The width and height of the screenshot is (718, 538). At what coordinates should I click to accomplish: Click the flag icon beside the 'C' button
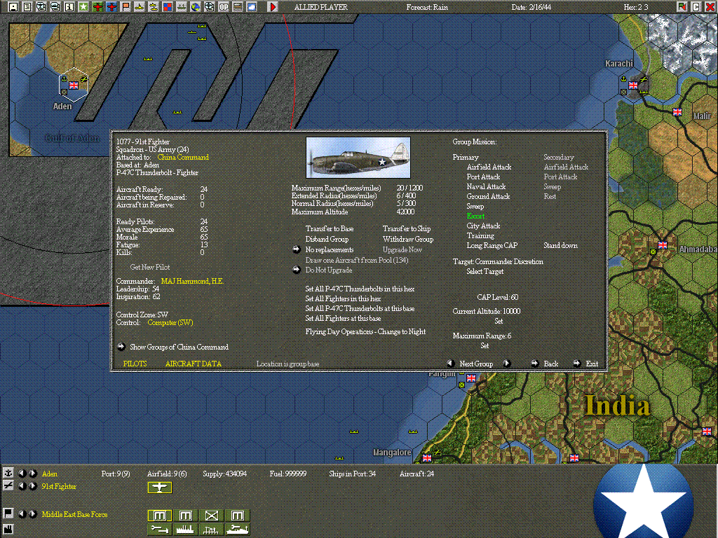coord(682,6)
